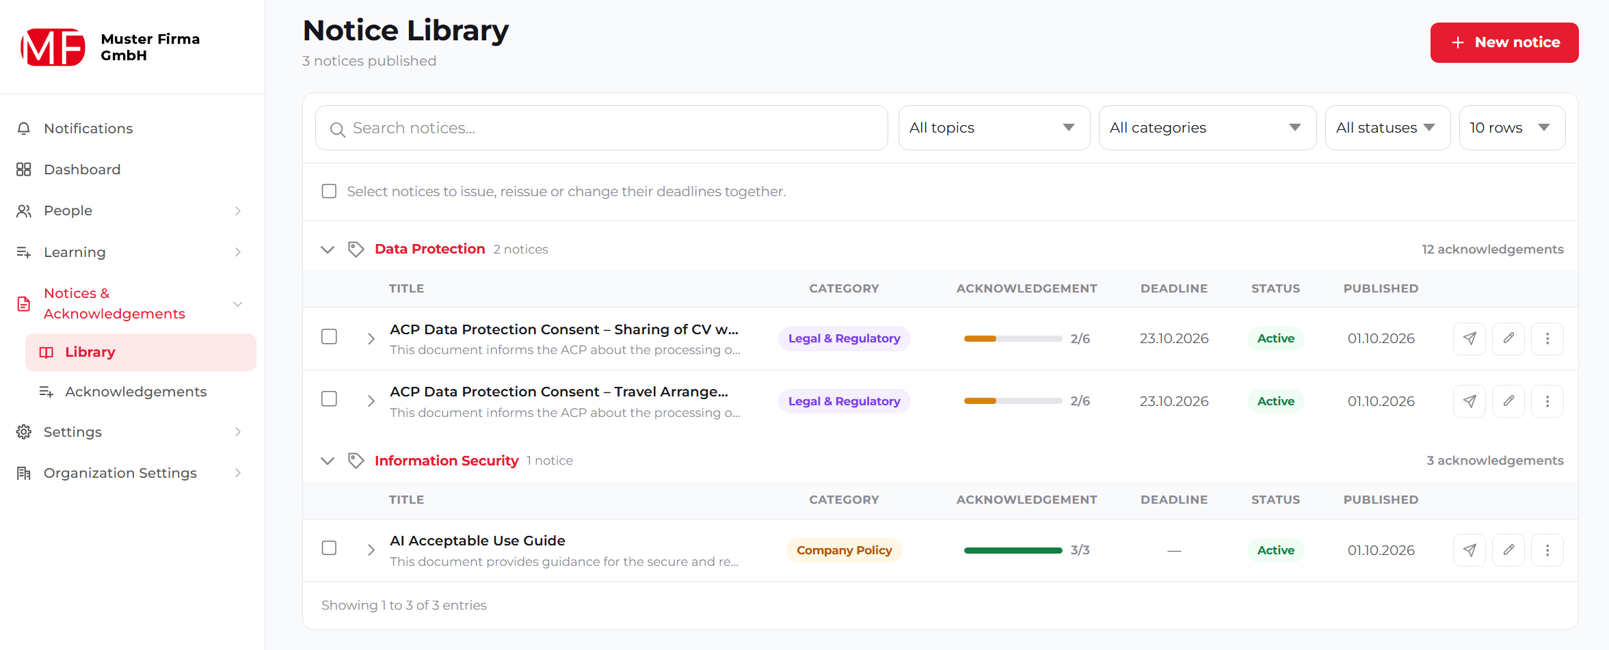Select the CV Sharing consent notice checkbox

tap(329, 337)
